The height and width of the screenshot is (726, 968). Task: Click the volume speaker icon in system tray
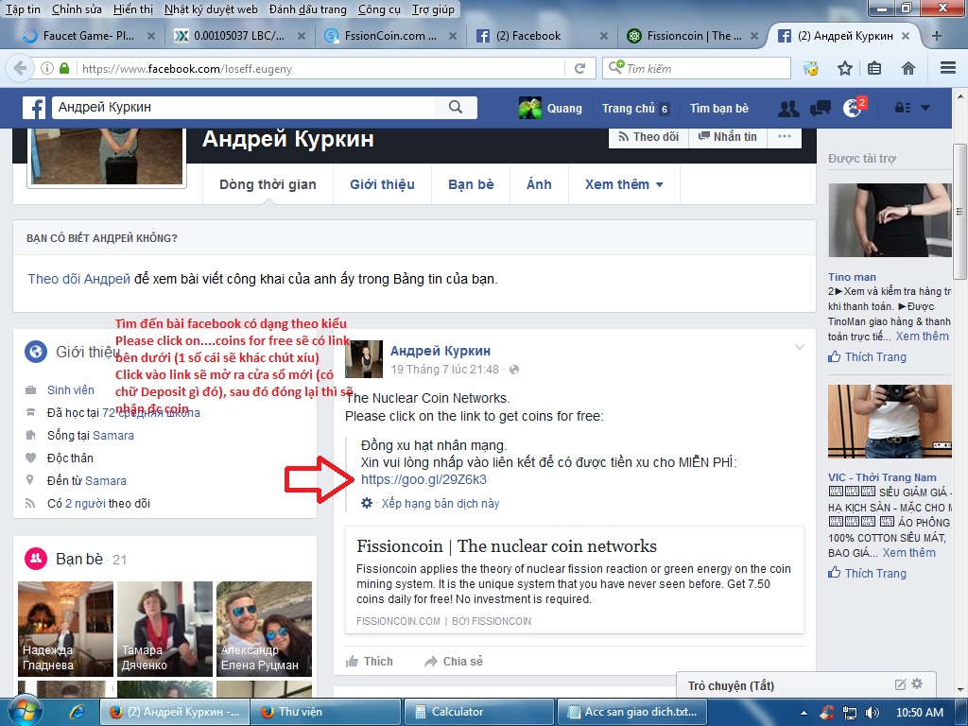873,713
